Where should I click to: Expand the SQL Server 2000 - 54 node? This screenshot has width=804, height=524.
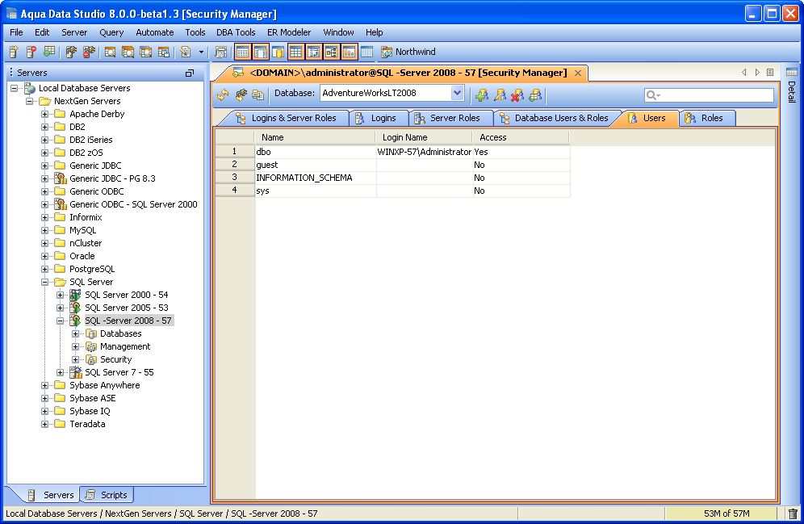point(60,295)
